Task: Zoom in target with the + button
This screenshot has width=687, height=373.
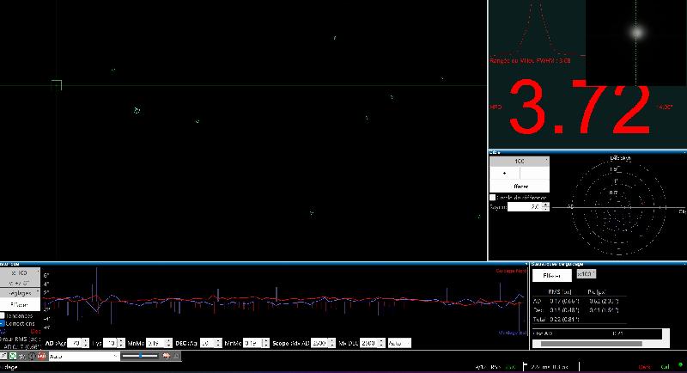Action: point(504,173)
